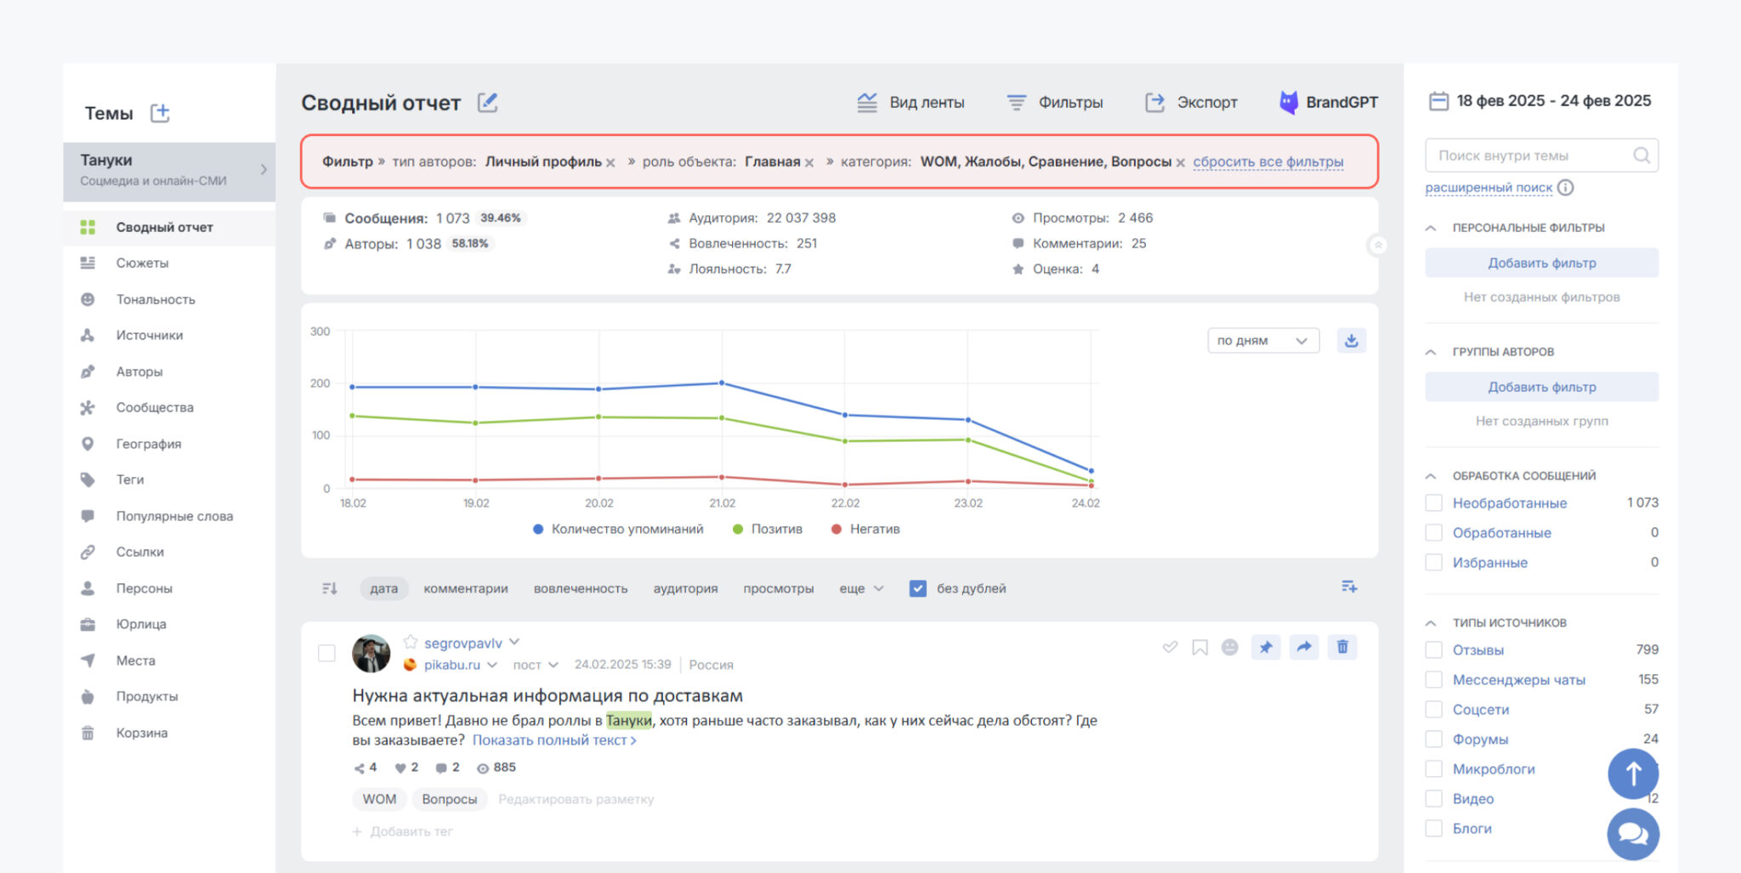Collapse ГРУППЫ АВТОРОВ section
This screenshot has width=1741, height=873.
point(1431,352)
